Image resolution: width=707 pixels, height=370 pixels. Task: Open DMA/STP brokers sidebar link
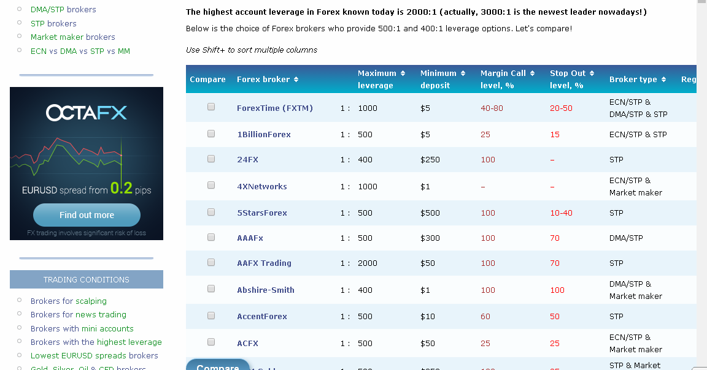63,9
